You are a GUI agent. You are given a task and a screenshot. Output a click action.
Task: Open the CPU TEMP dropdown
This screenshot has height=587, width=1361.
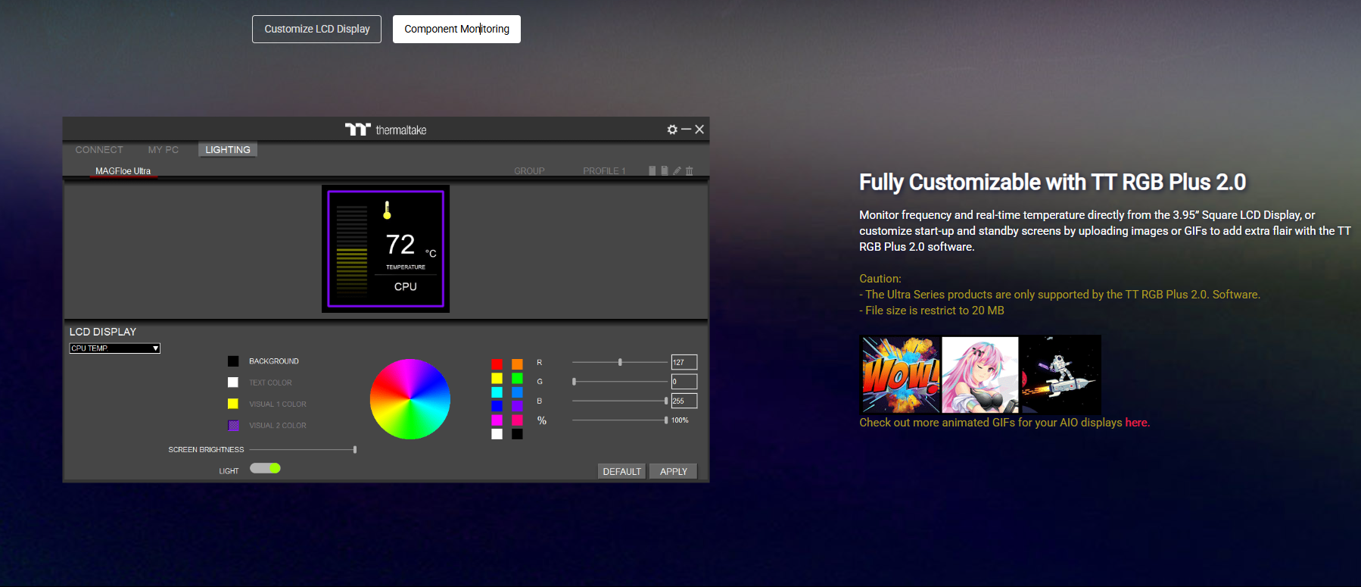coord(115,348)
